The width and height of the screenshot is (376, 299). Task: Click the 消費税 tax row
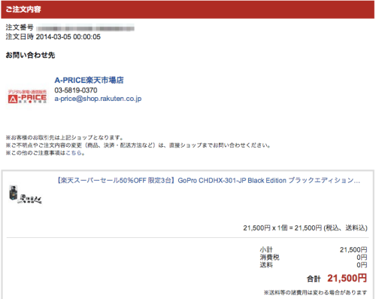[x=314, y=258]
